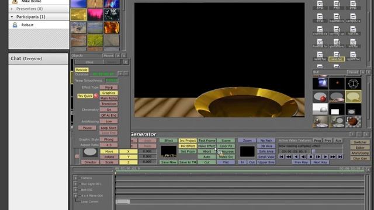Expand the Presenters section
This screenshot has height=210, width=374.
[12, 9]
